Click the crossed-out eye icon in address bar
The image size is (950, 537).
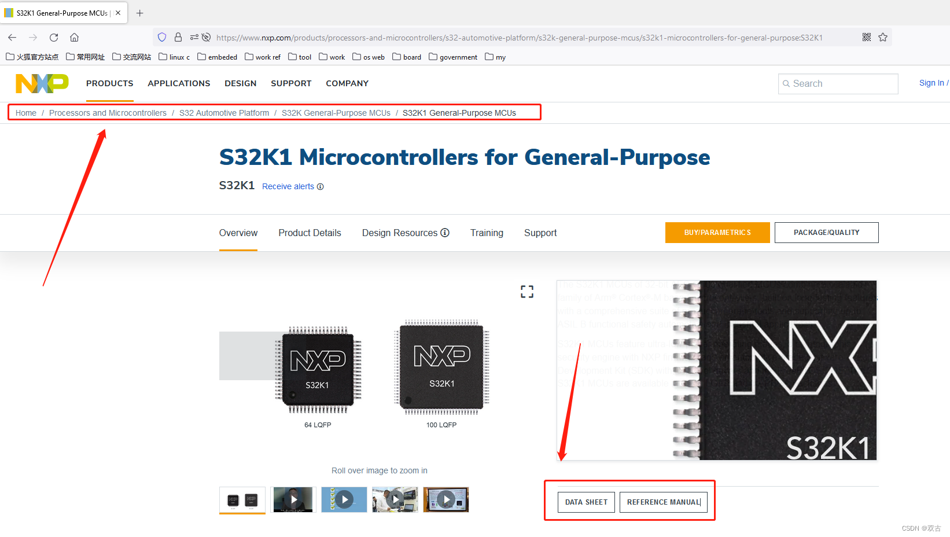tap(206, 37)
